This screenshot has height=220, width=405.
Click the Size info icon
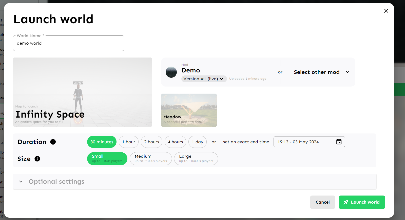pos(37,159)
